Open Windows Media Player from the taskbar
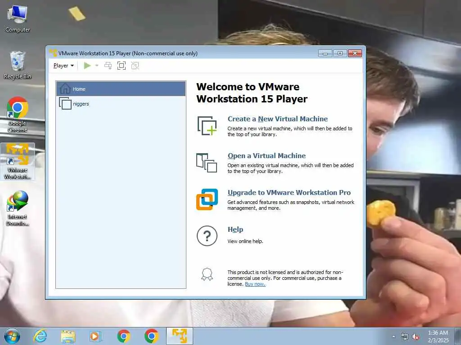Viewport: 461px width, 345px height. click(95, 336)
